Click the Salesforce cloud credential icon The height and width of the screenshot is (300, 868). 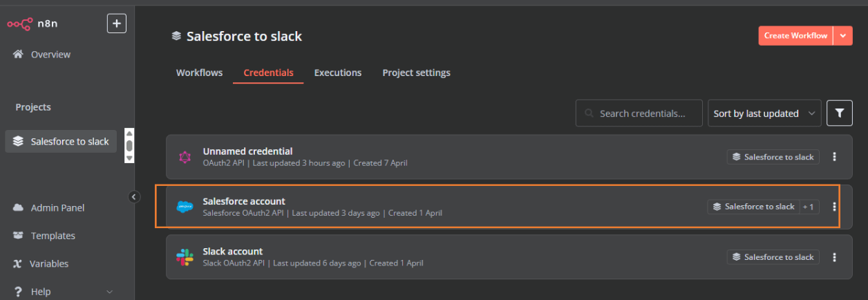click(x=185, y=207)
